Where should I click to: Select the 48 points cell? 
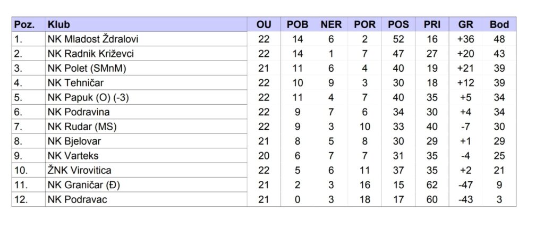point(499,39)
